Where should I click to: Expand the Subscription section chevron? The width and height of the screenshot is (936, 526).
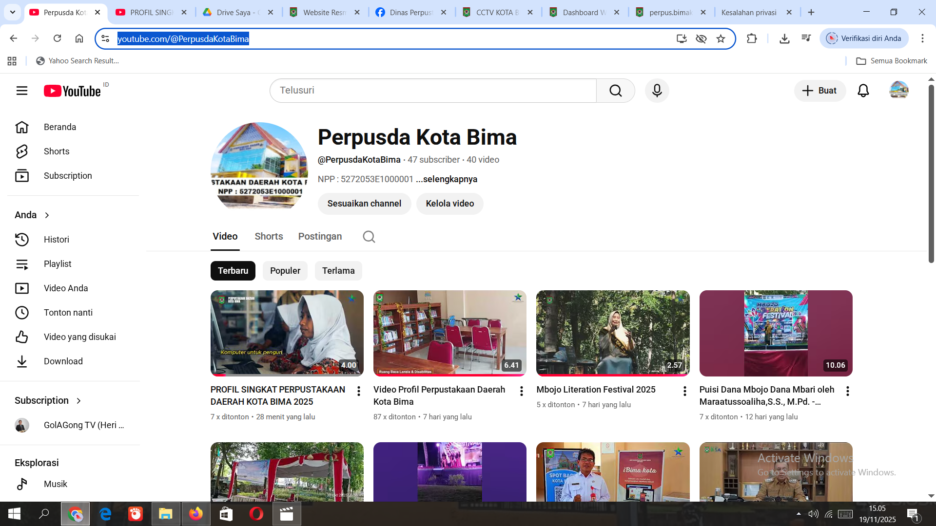click(79, 401)
